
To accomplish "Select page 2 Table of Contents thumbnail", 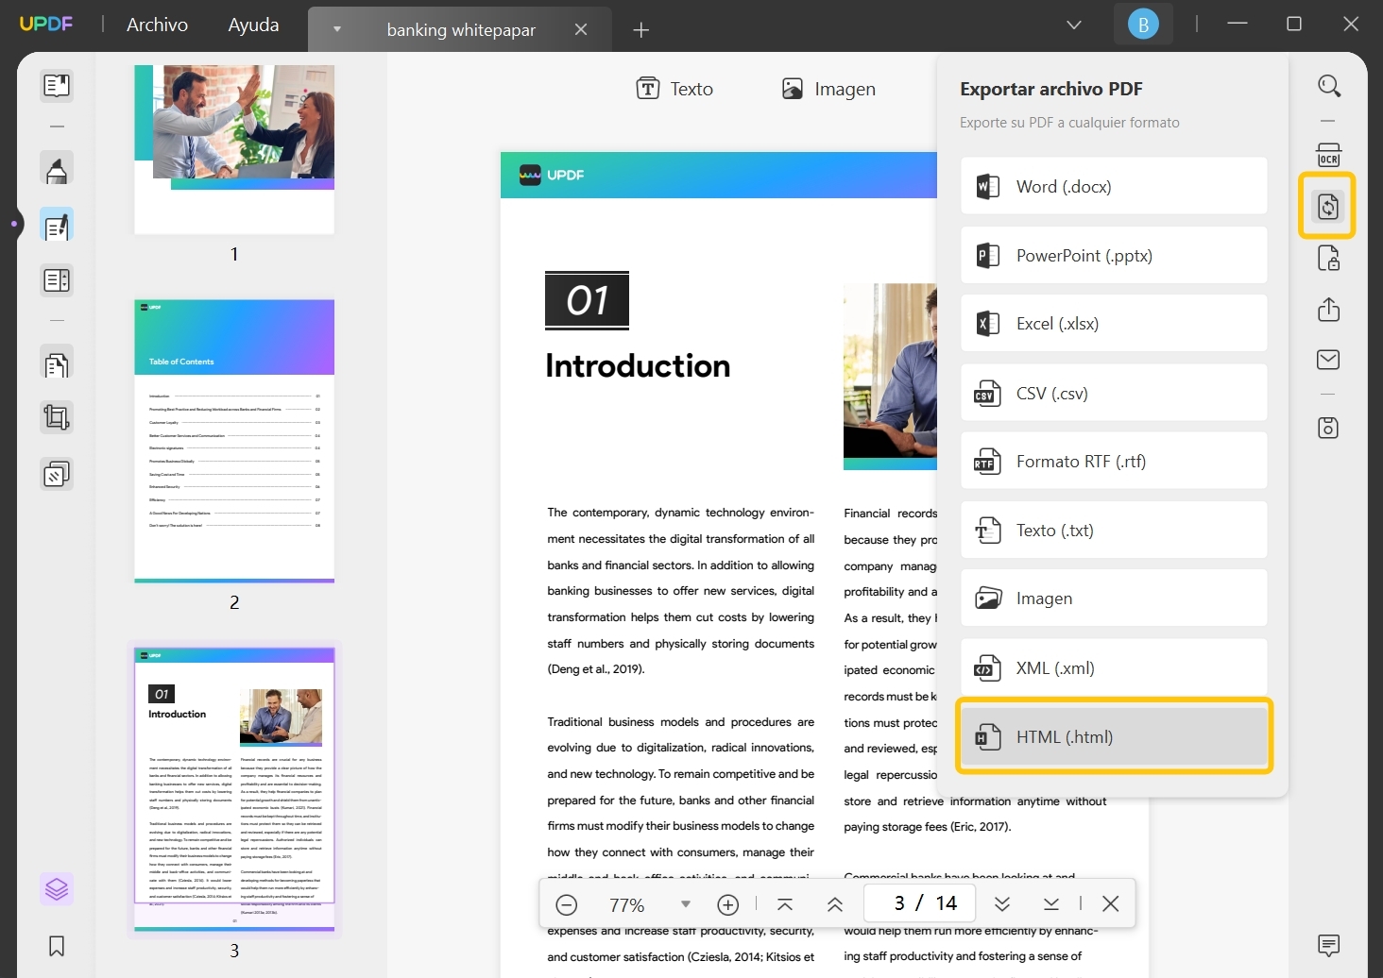I will 234,441.
